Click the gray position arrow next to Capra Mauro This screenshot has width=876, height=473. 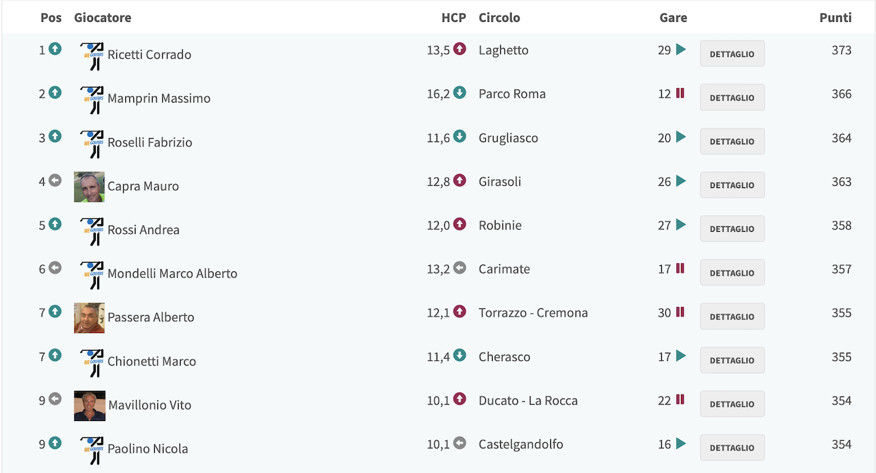(x=55, y=180)
